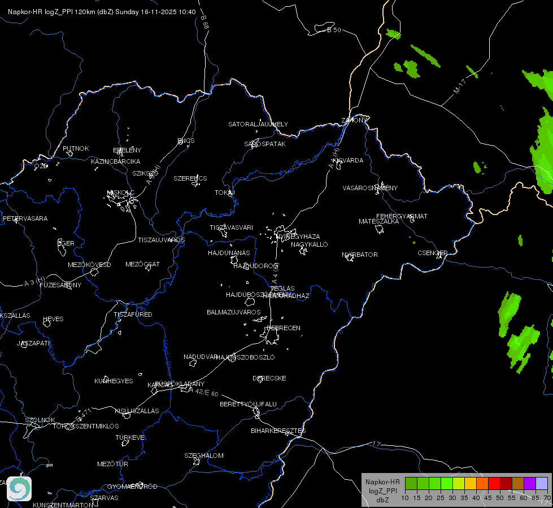Image resolution: width=553 pixels, height=508 pixels.
Task: Click the NADUDVAR town label
Action: [201, 357]
